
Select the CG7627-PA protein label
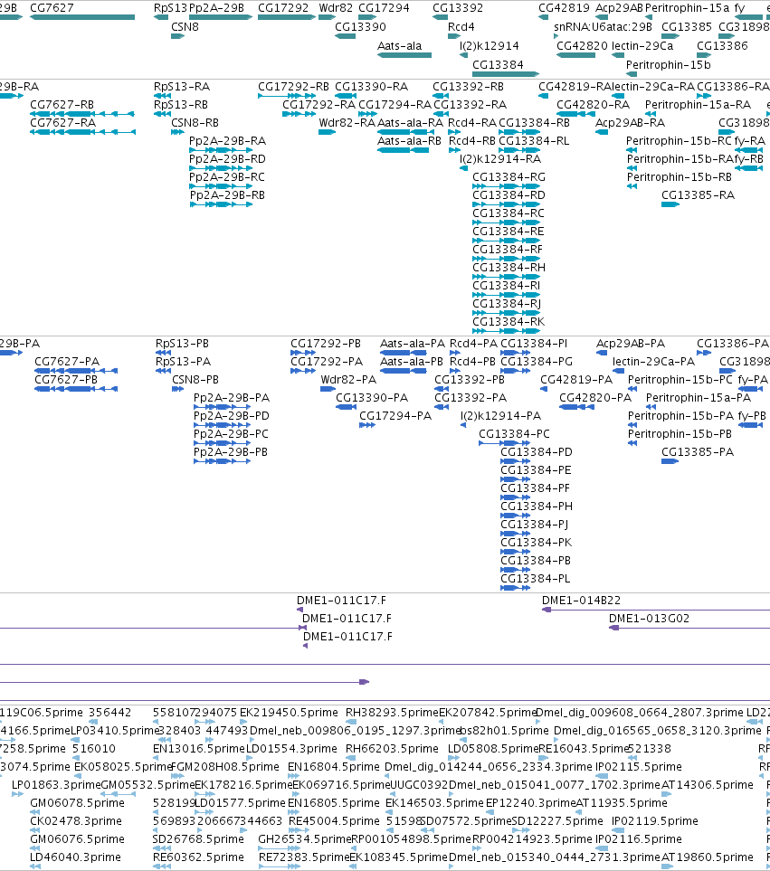coord(67,362)
